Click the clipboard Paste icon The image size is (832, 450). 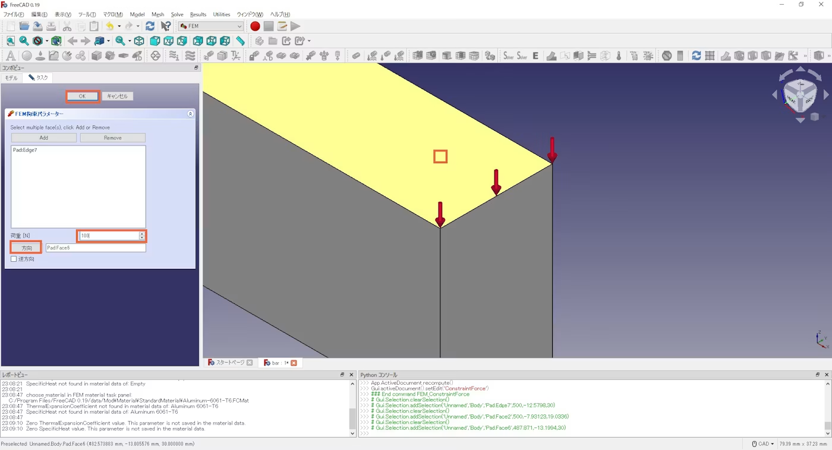[94, 26]
